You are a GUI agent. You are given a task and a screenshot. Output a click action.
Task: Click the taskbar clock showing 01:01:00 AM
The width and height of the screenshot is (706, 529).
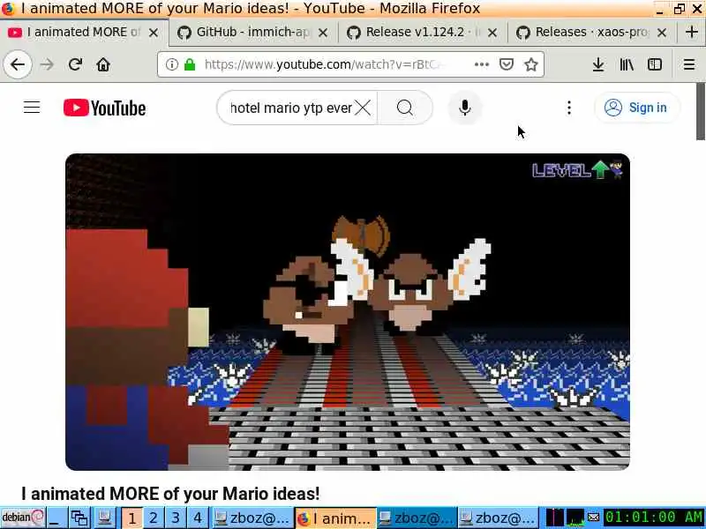point(653,518)
